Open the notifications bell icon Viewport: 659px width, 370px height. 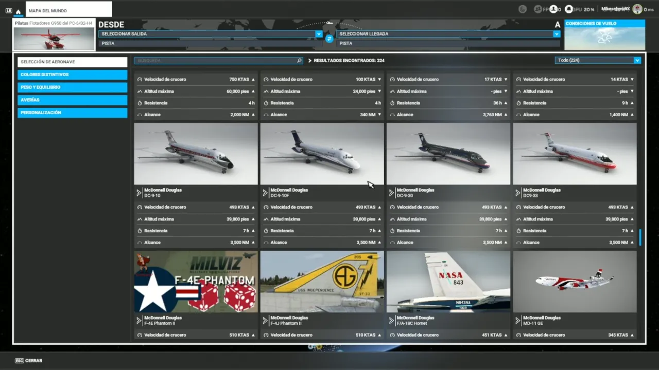569,9
